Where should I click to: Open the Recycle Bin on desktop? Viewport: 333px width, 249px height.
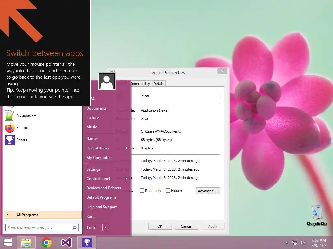(x=317, y=215)
